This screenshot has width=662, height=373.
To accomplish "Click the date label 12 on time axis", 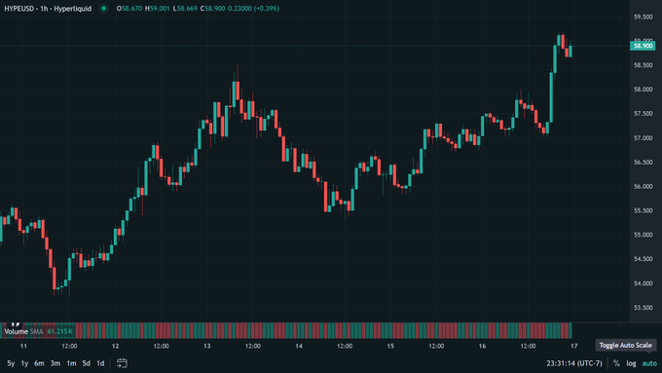I will click(115, 346).
